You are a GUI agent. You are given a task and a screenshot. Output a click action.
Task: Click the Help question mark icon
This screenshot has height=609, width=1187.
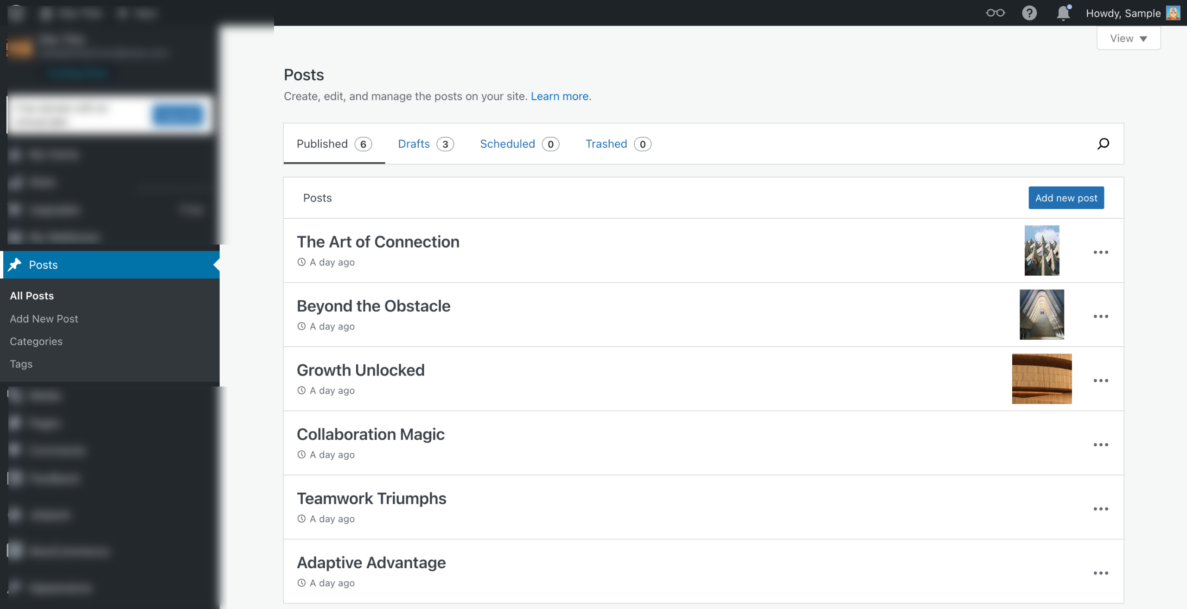(1029, 13)
